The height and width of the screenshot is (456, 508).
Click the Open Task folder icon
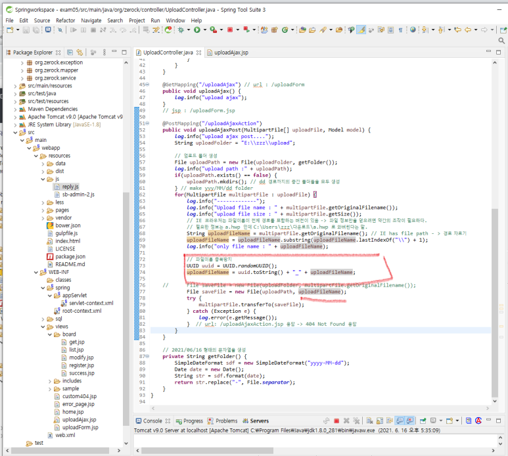pyautogui.click(x=312, y=30)
